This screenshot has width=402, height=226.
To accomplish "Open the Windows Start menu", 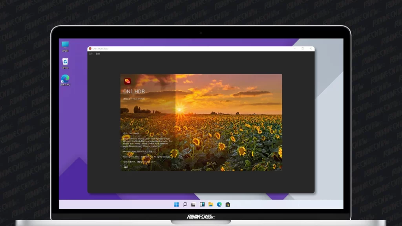I will pyautogui.click(x=176, y=204).
